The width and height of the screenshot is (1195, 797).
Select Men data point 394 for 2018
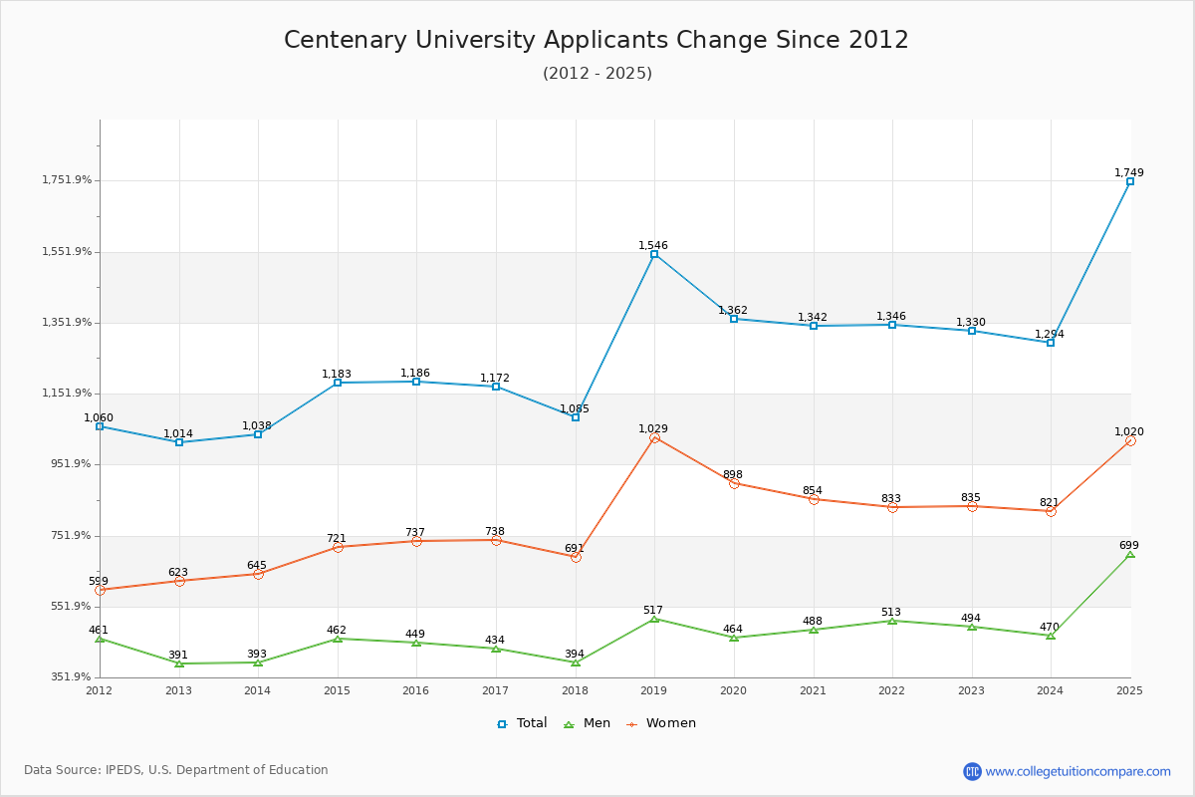[x=576, y=663]
